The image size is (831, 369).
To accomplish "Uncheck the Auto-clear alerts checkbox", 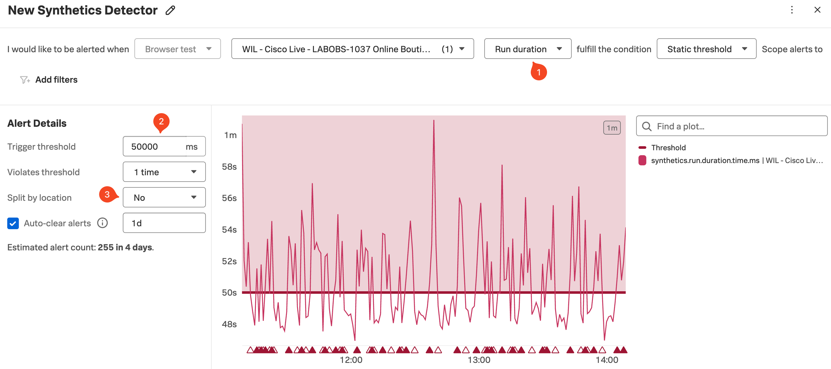I will coord(13,223).
